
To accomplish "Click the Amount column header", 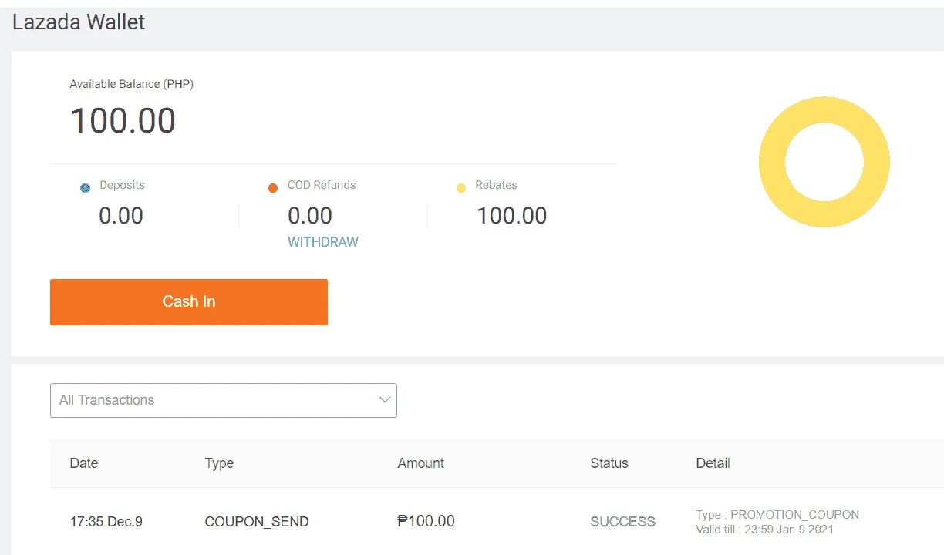I will tap(421, 463).
